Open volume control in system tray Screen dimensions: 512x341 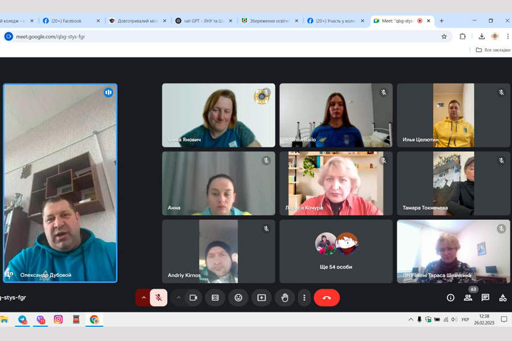coord(454,319)
